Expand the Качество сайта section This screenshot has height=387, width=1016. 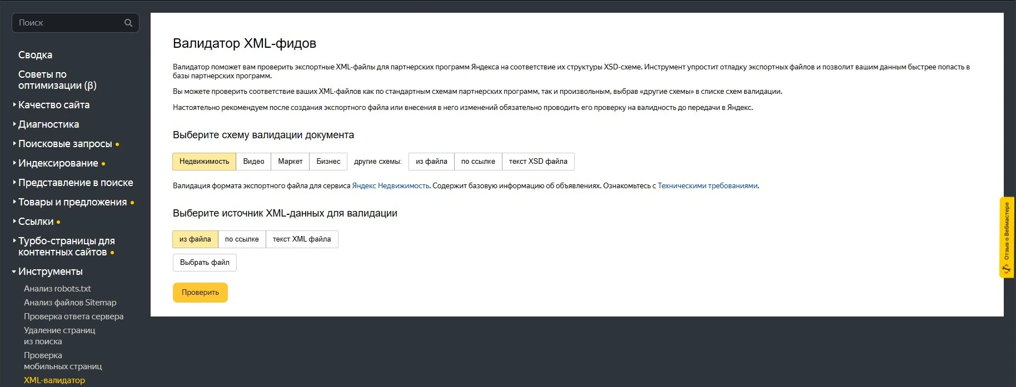(x=53, y=105)
